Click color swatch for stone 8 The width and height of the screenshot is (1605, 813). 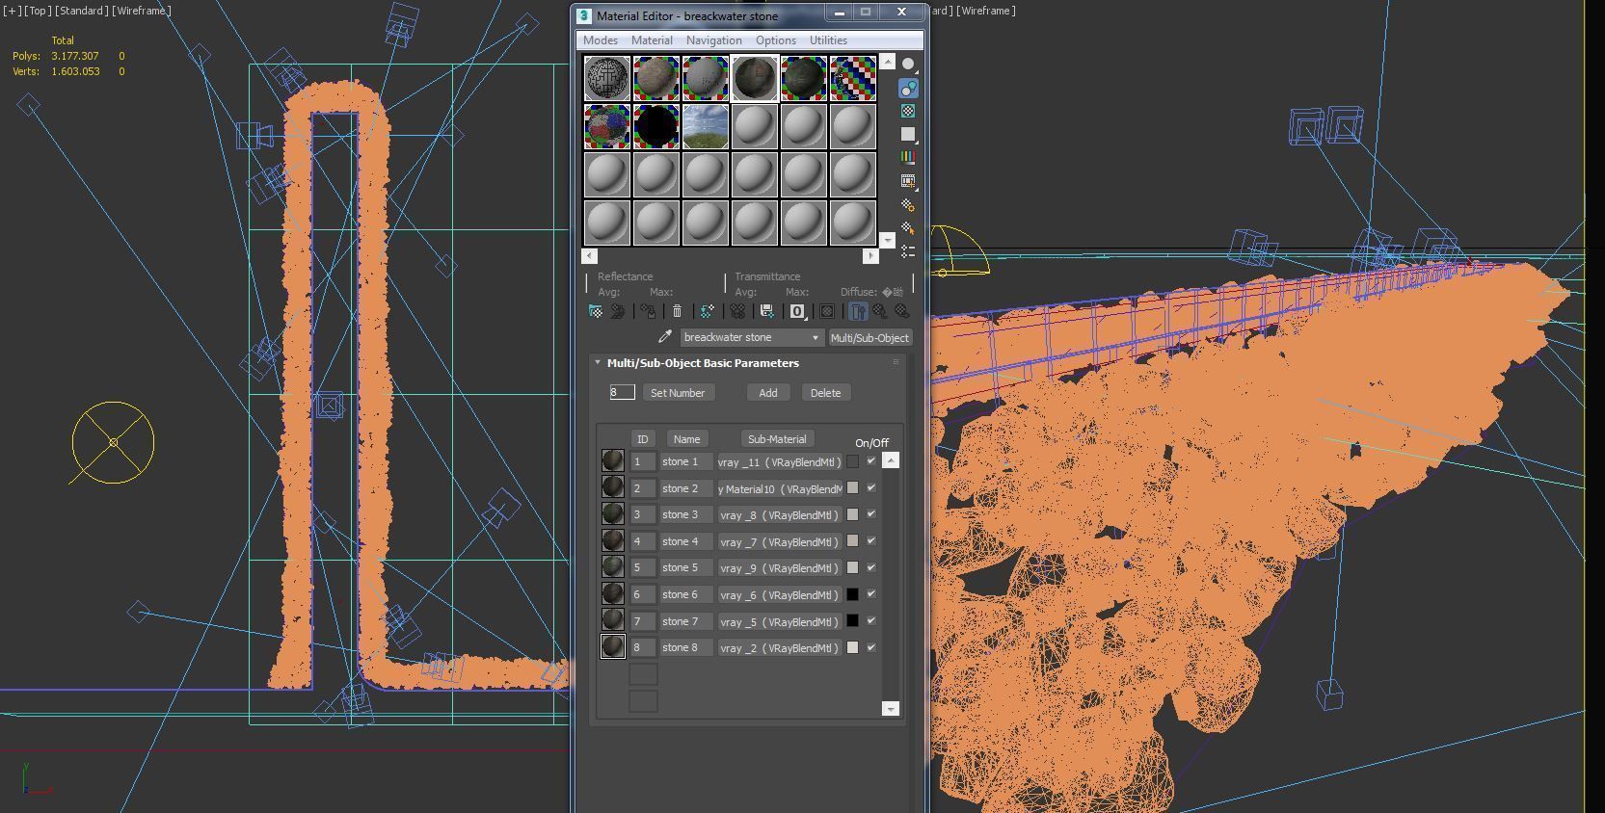852,647
